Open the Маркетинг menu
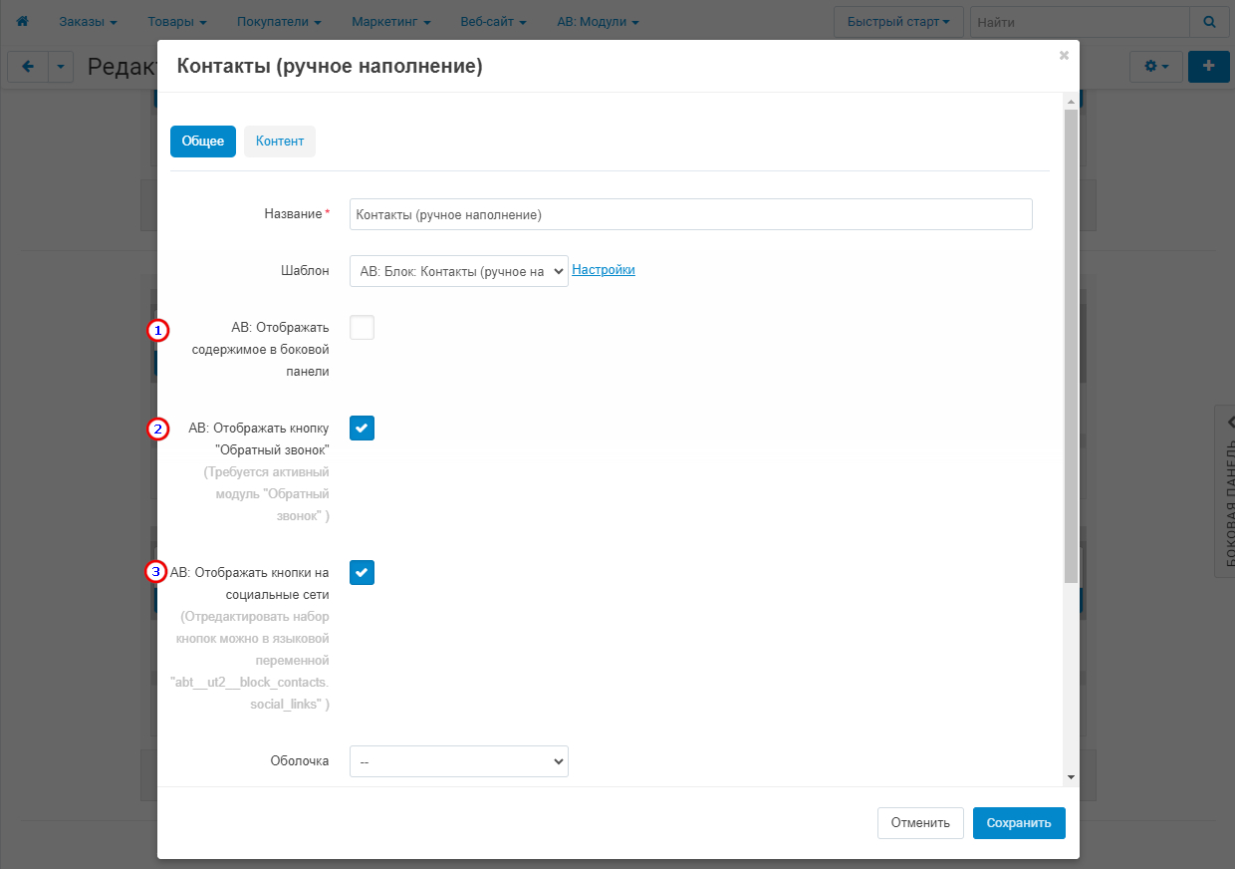This screenshot has height=869, width=1235. click(390, 21)
